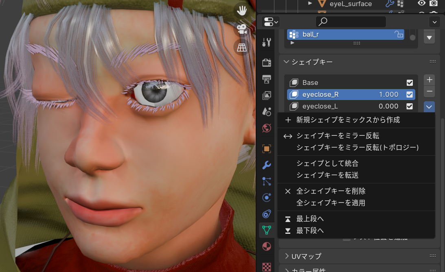Click the Base shape key icon
Image resolution: width=445 pixels, height=272 pixels.
(x=294, y=83)
